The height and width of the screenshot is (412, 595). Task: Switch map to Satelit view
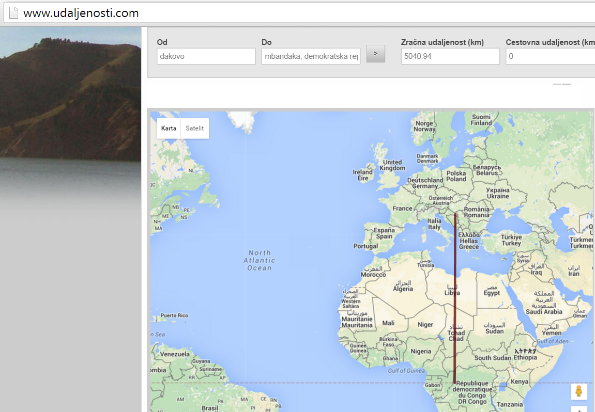195,128
